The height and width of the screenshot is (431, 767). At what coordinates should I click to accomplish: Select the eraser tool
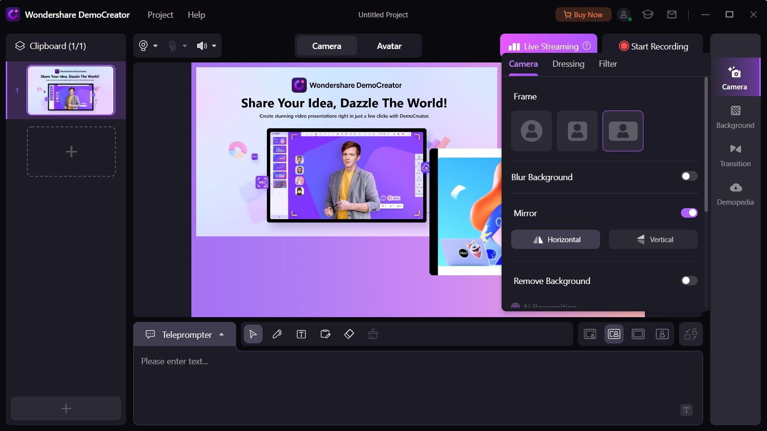tap(349, 334)
